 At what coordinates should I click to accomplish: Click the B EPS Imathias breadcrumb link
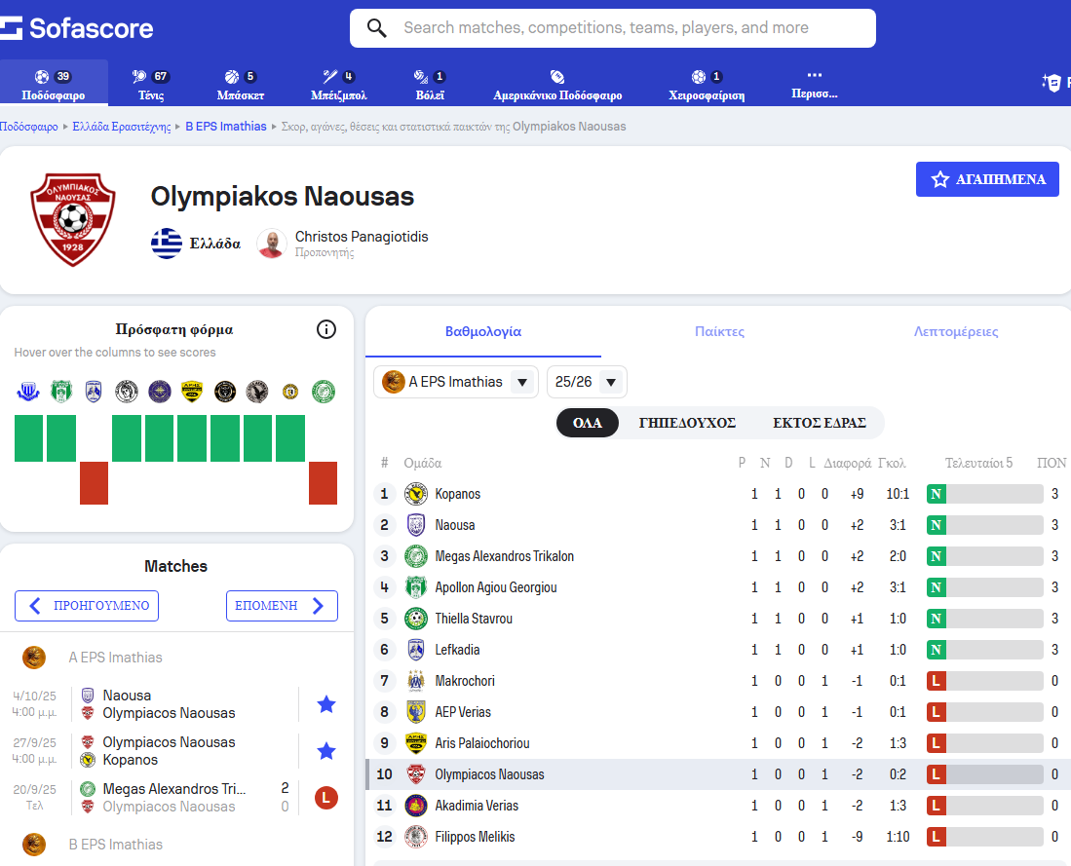tap(226, 127)
